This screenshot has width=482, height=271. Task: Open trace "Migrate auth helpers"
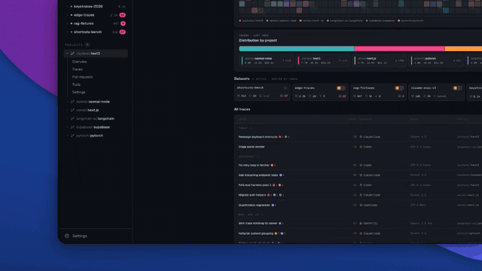(x=252, y=195)
